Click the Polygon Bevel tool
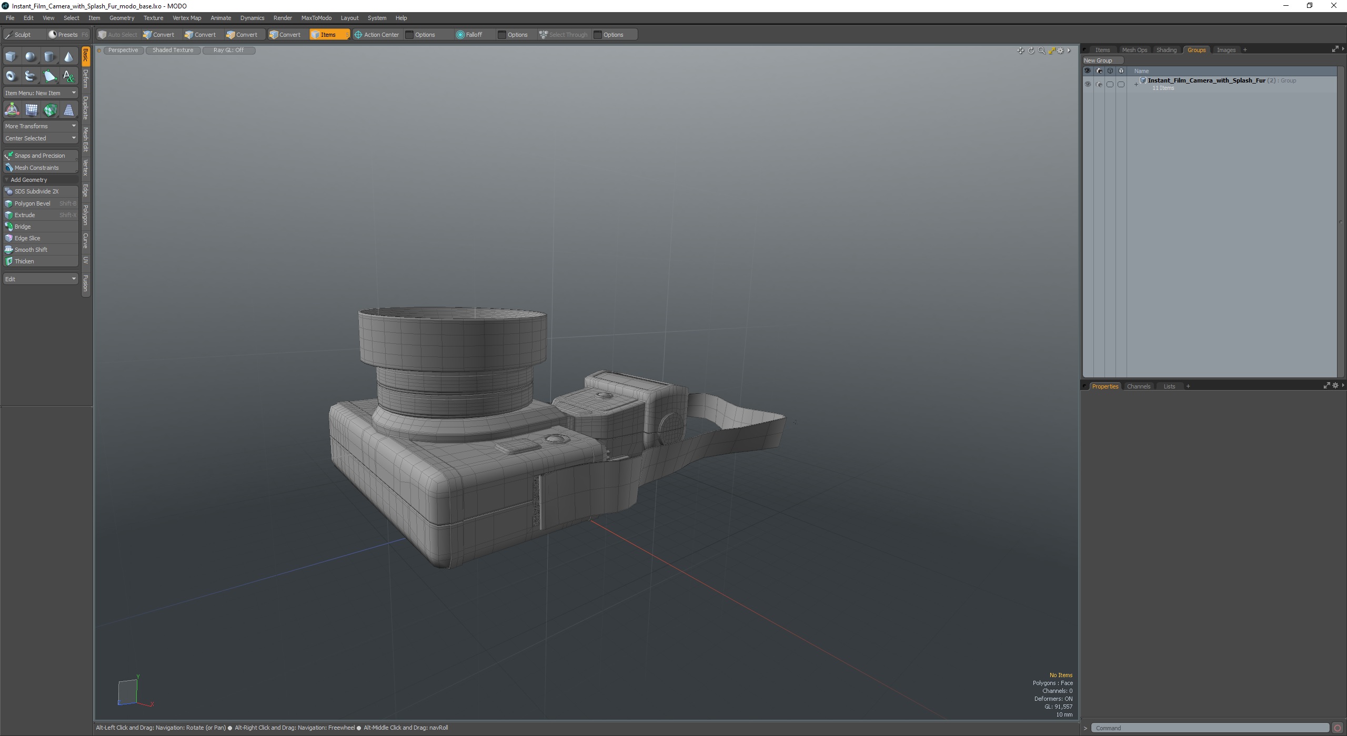 [41, 203]
